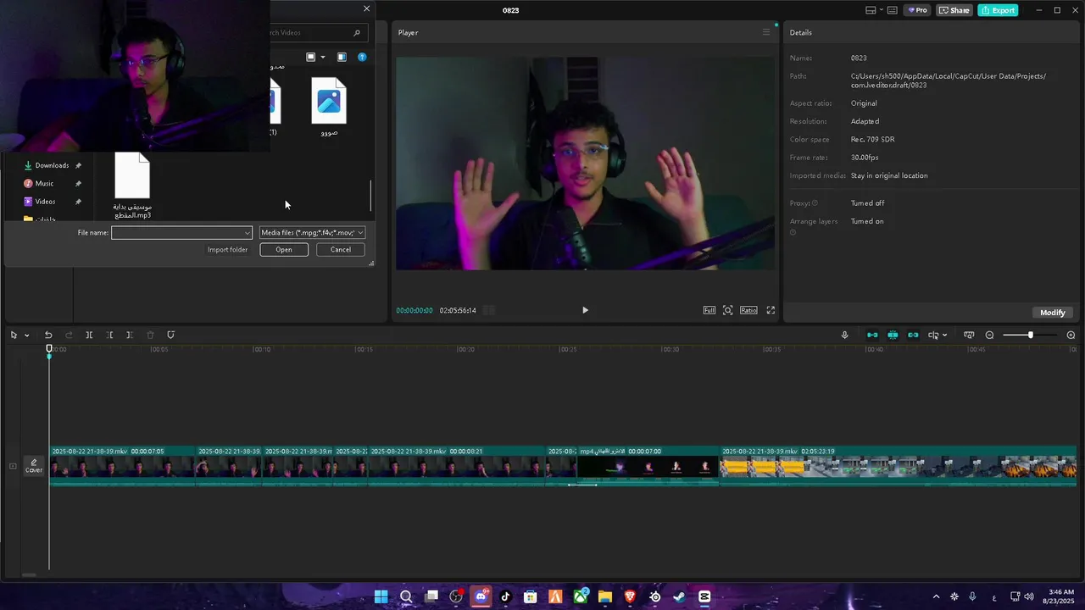The height and width of the screenshot is (610, 1085).
Task: Open the shortcuts keyboard icon in title bar
Action: [x=892, y=10]
